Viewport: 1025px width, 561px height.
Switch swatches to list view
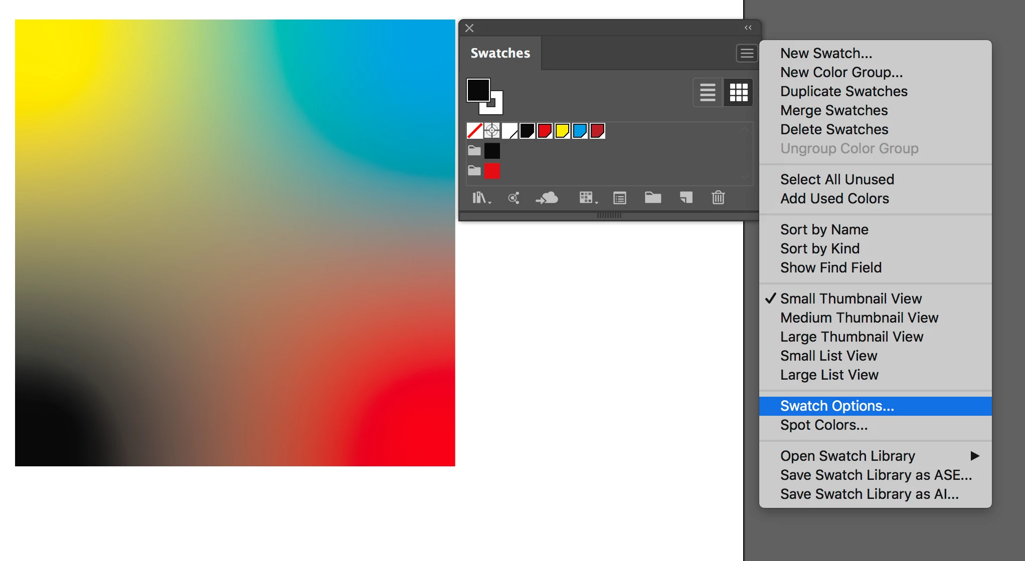click(x=708, y=93)
